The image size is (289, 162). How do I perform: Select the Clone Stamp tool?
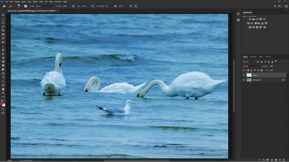(3, 50)
